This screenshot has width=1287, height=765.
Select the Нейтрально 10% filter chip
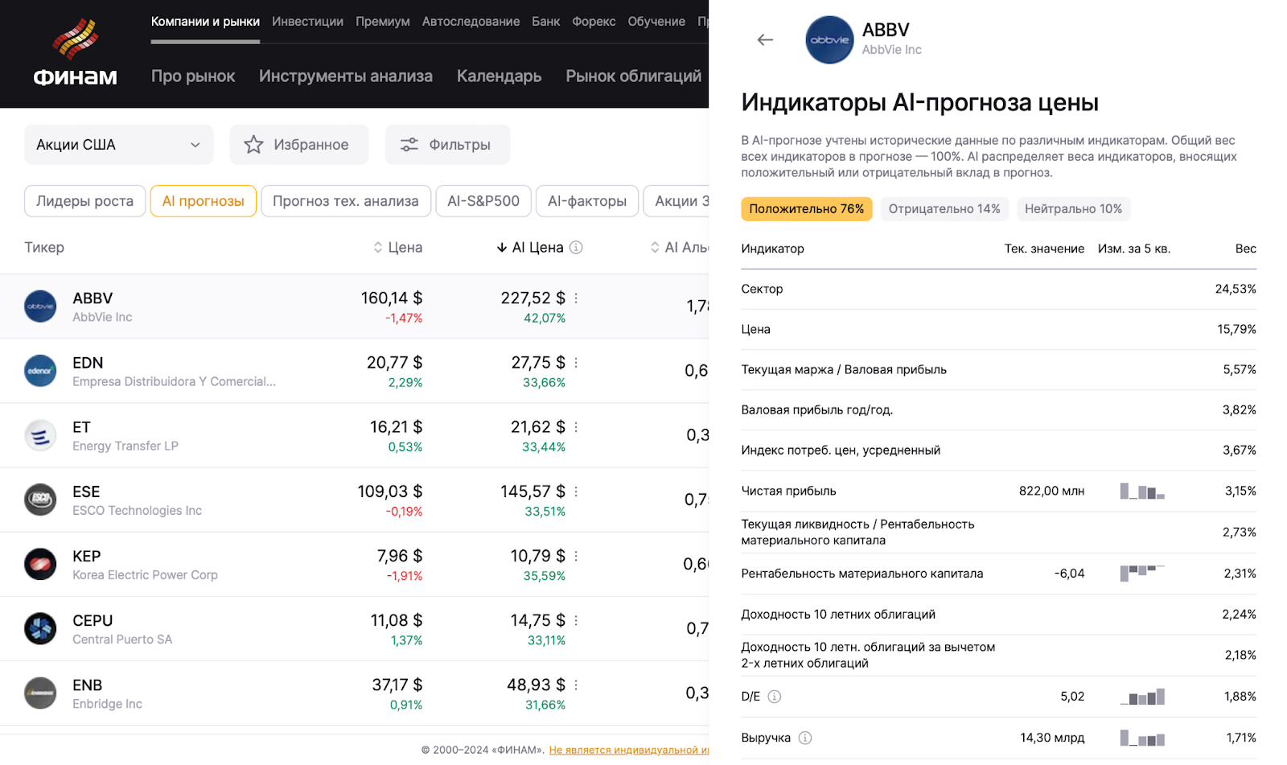tap(1073, 209)
